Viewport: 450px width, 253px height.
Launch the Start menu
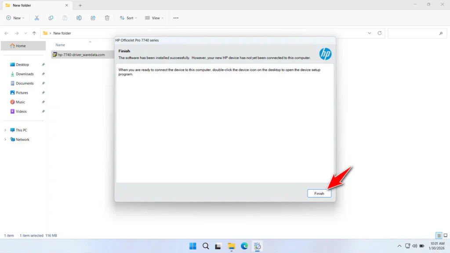click(192, 246)
